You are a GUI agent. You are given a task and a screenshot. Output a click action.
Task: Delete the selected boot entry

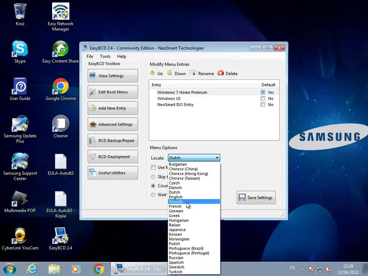coord(227,73)
